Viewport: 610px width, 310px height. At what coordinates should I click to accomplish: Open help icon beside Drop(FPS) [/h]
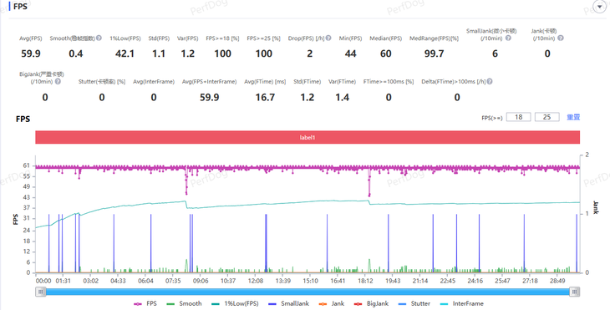coord(328,38)
